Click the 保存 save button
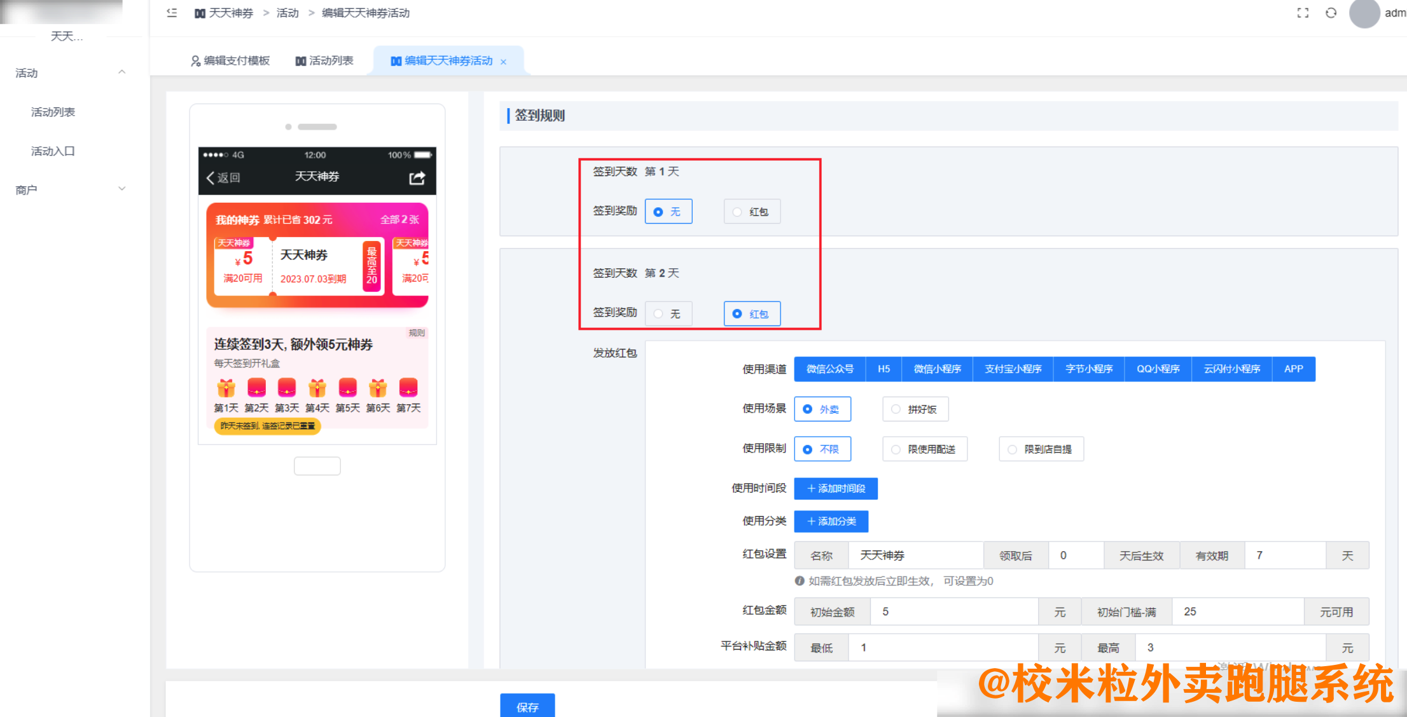Viewport: 1407px width, 717px height. 527,707
